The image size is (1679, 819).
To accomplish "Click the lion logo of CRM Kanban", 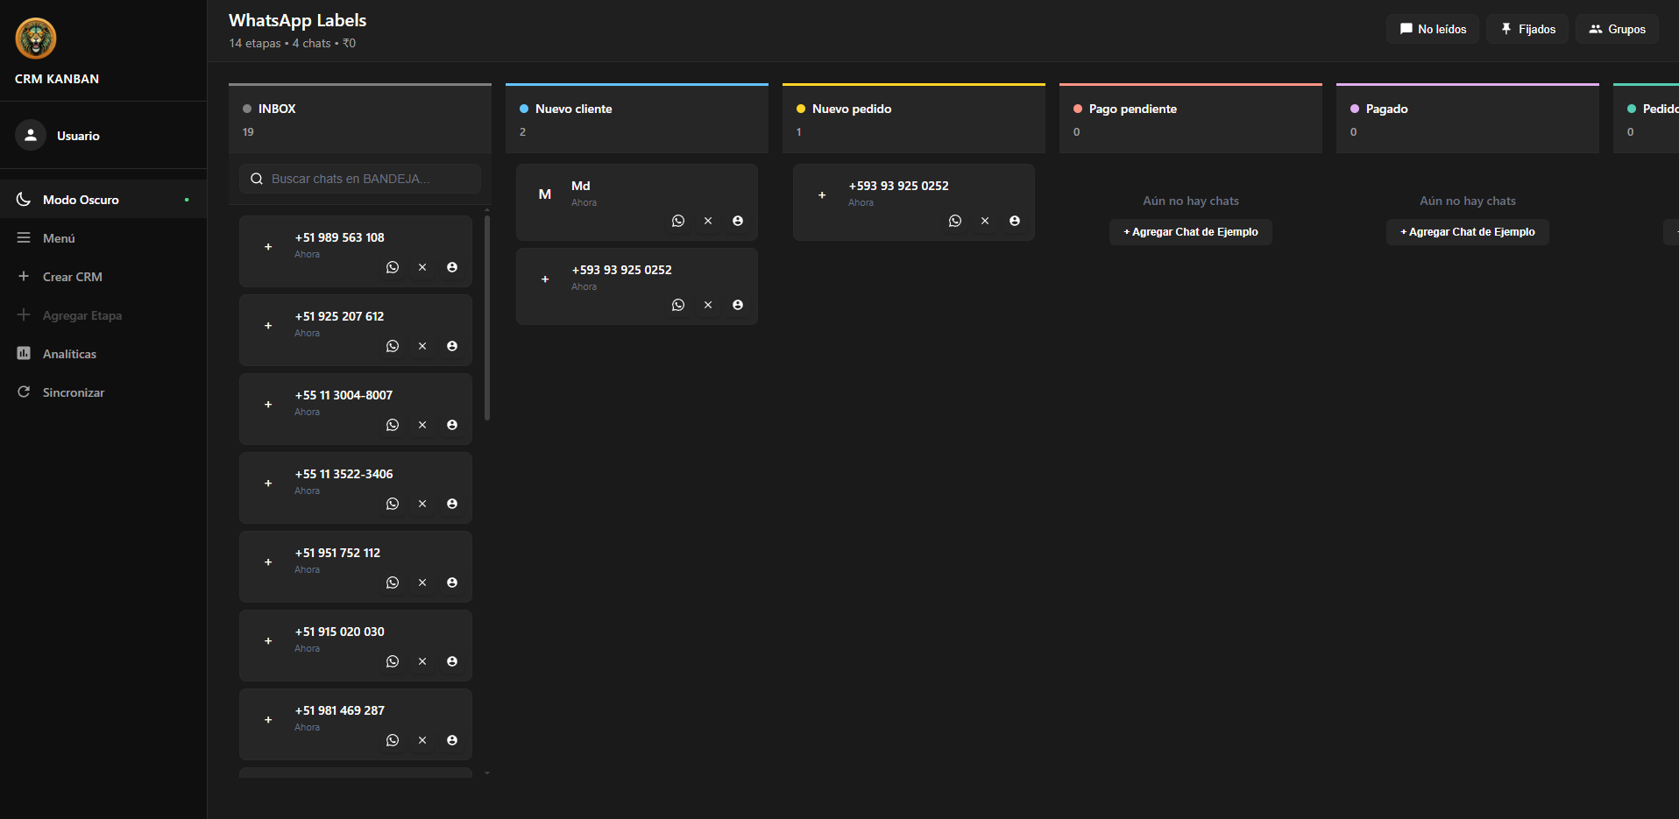I will [36, 39].
